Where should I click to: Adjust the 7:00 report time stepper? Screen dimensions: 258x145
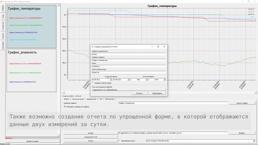147,80
